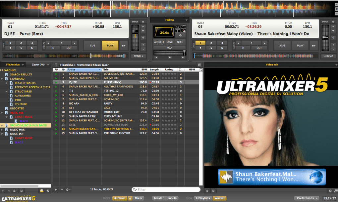Viewport: 338px width, 202px height.
Task: Click the collapse-left icon beside Filearchive breadcrumb
Action: pos(56,65)
